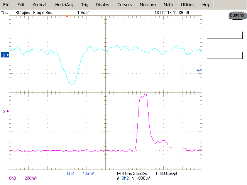Image resolution: width=247 pixels, height=185 pixels.
Task: Click the orange trigger position marker
Action: pyautogui.click(x=67, y=17)
